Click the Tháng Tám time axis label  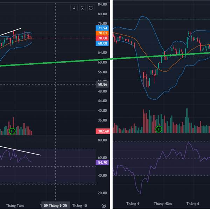pyautogui.click(x=15, y=205)
